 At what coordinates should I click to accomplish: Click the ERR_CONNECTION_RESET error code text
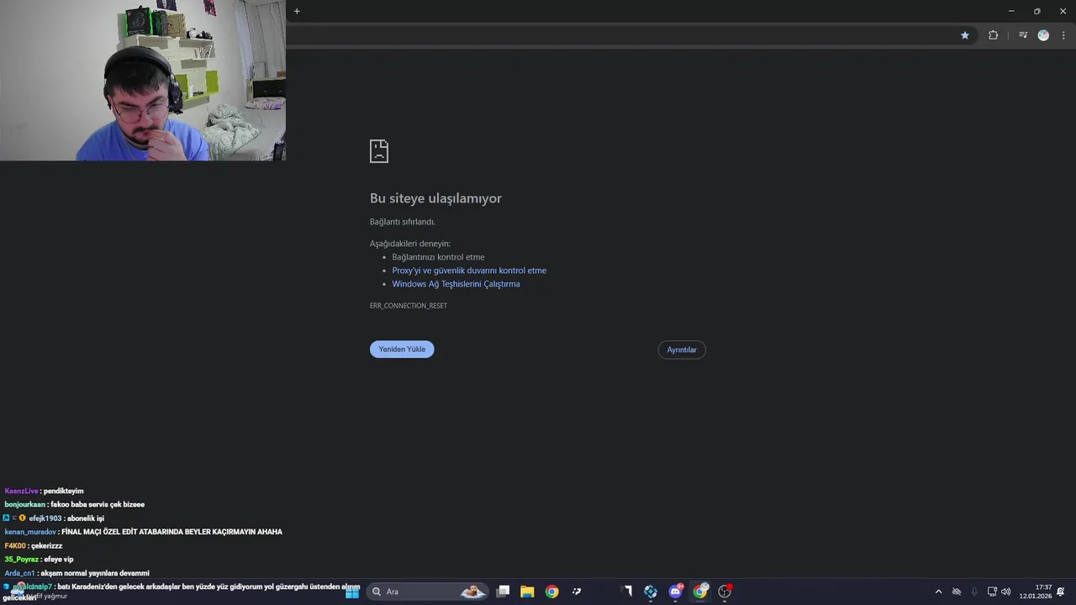tap(409, 306)
